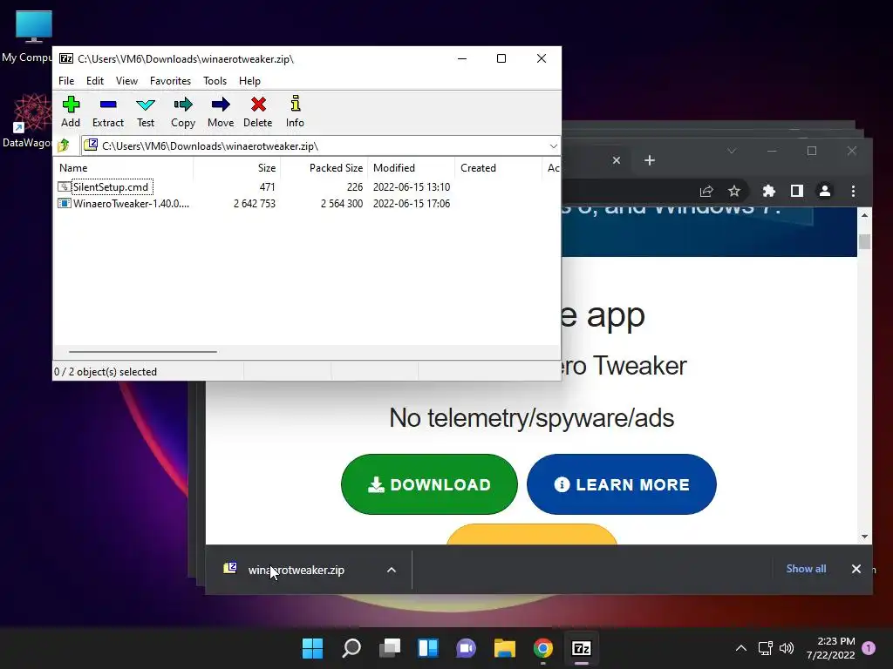
Task: Open the File menu
Action: (66, 81)
